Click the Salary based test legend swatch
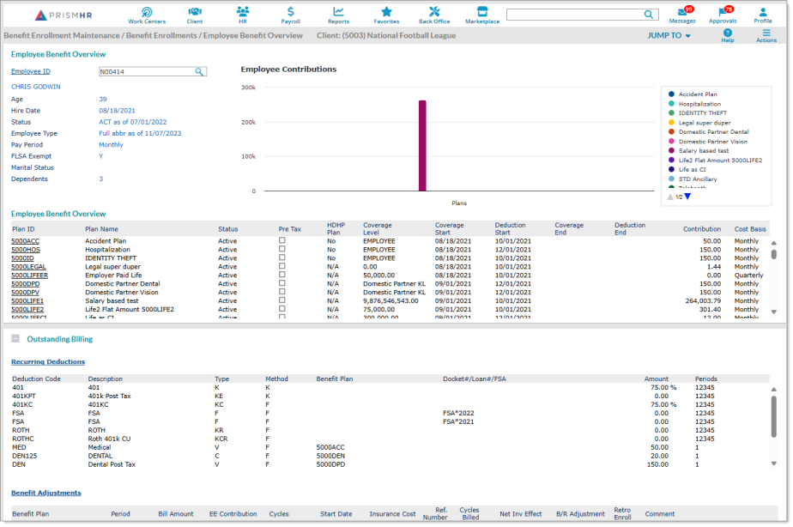This screenshot has width=793, height=527. [671, 150]
